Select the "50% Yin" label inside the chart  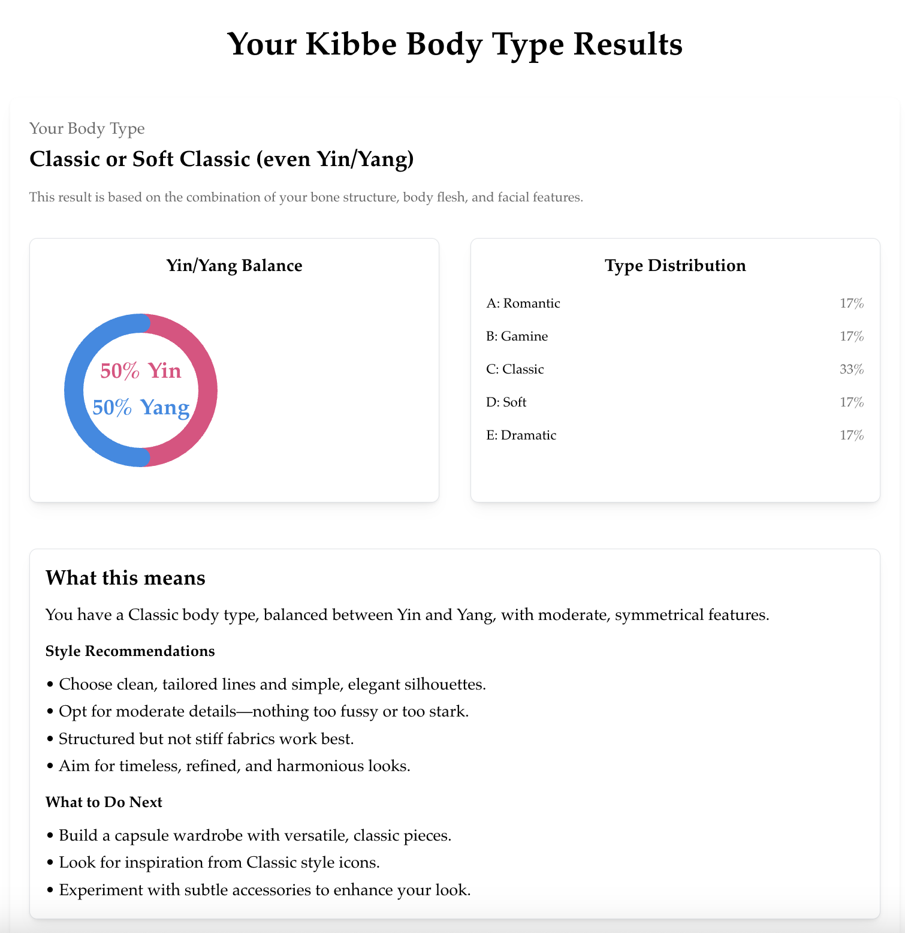point(141,371)
